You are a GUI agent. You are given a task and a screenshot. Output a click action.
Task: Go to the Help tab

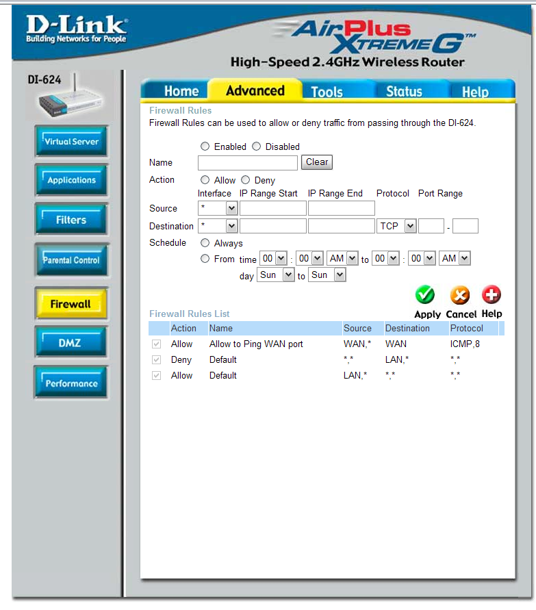[x=475, y=92]
